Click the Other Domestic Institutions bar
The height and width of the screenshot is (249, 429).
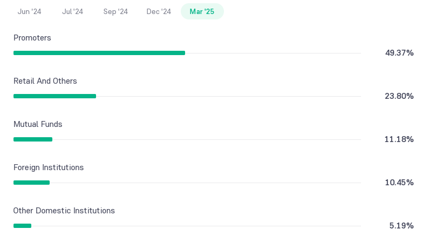pos(22,226)
